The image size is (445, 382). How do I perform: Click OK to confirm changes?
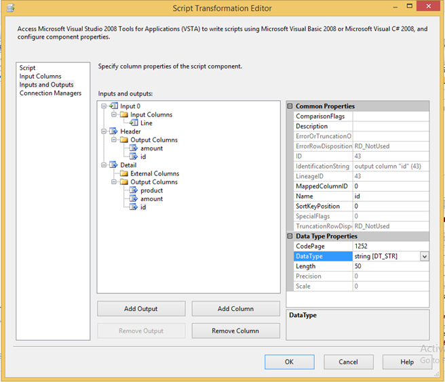[x=290, y=362]
